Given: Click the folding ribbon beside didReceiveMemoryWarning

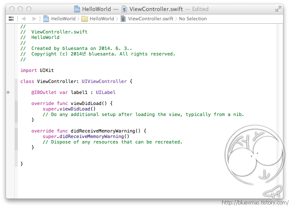Looking at the screenshot, I should click(x=16, y=139).
